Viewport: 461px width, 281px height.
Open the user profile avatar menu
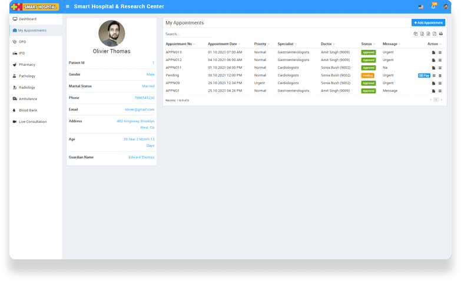(445, 6)
